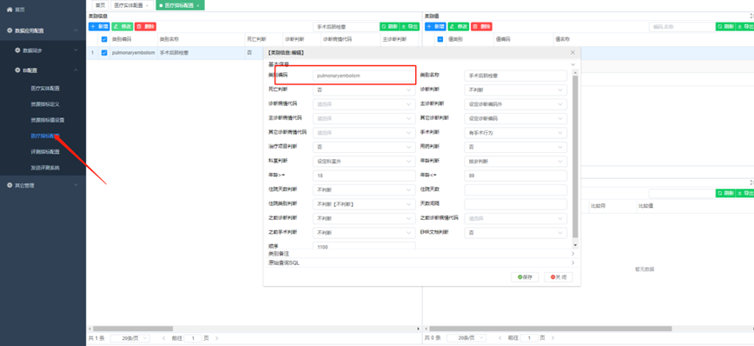Click the dialog's vertical scrollbar
754x346 pixels.
tap(576, 156)
